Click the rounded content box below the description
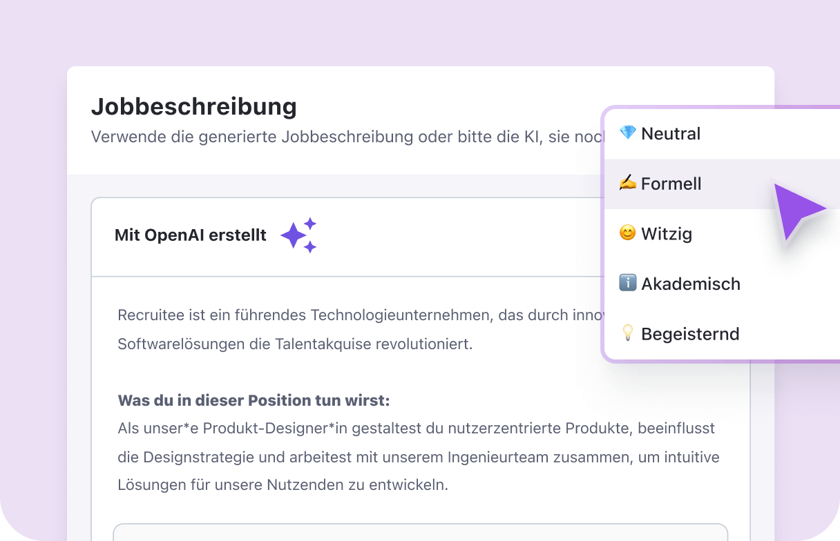 tap(420, 535)
